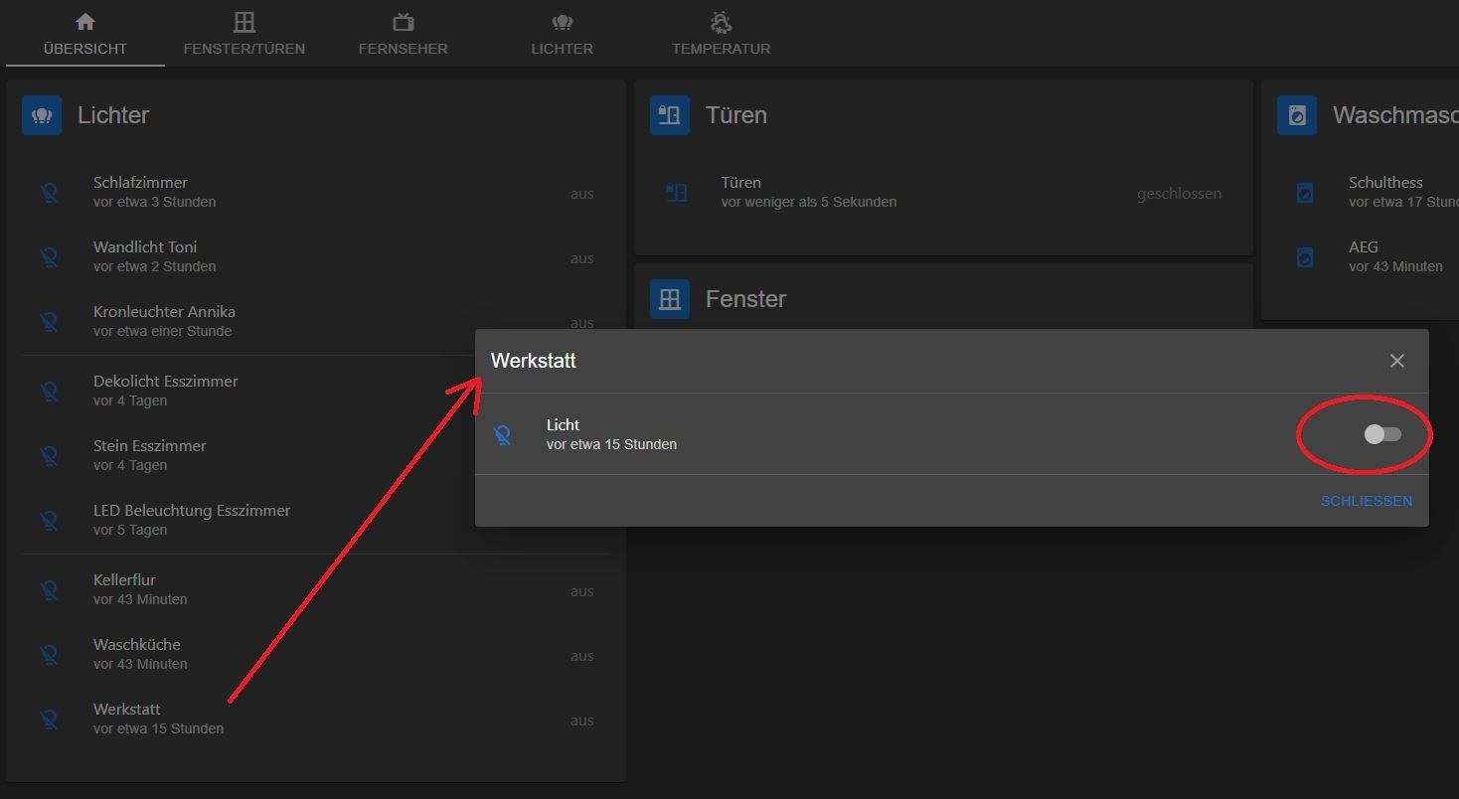Click the Stein Esszimmer light icon
The height and width of the screenshot is (799, 1459).
pos(49,456)
